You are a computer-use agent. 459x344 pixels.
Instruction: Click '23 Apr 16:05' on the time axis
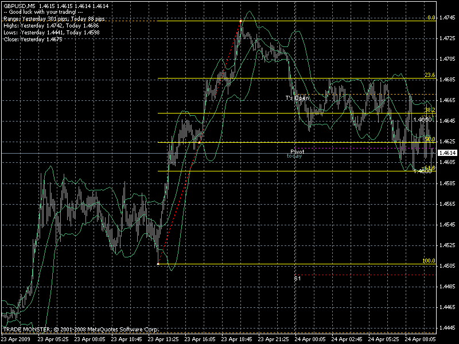(x=200, y=339)
